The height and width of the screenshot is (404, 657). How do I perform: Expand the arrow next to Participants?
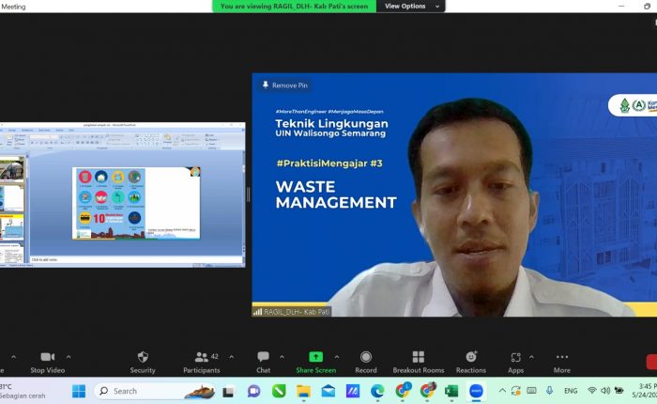point(232,357)
